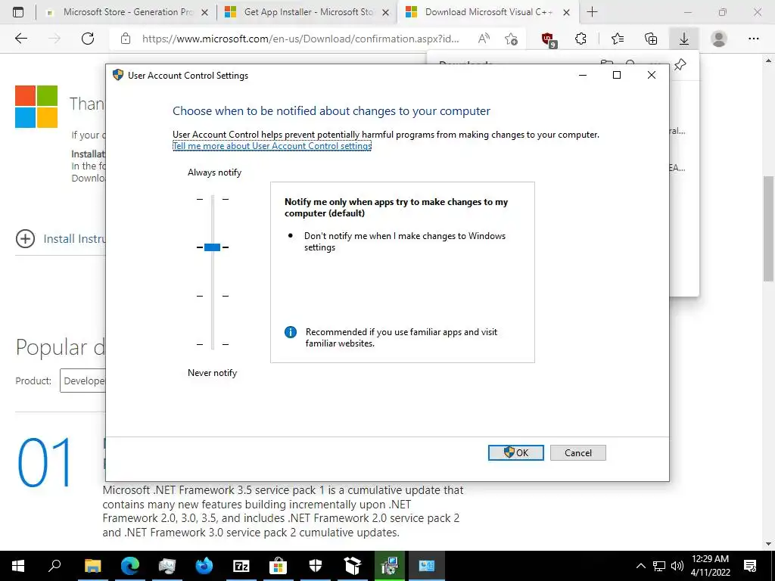
Task: Expand the Install Instructions section
Action: (25, 238)
